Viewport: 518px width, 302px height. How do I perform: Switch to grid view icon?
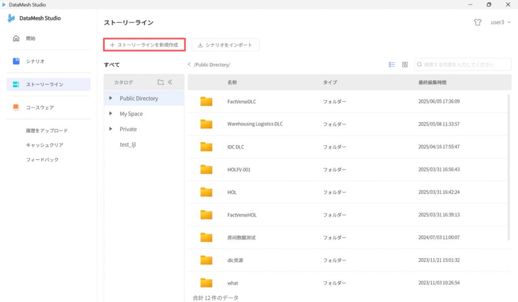click(405, 65)
